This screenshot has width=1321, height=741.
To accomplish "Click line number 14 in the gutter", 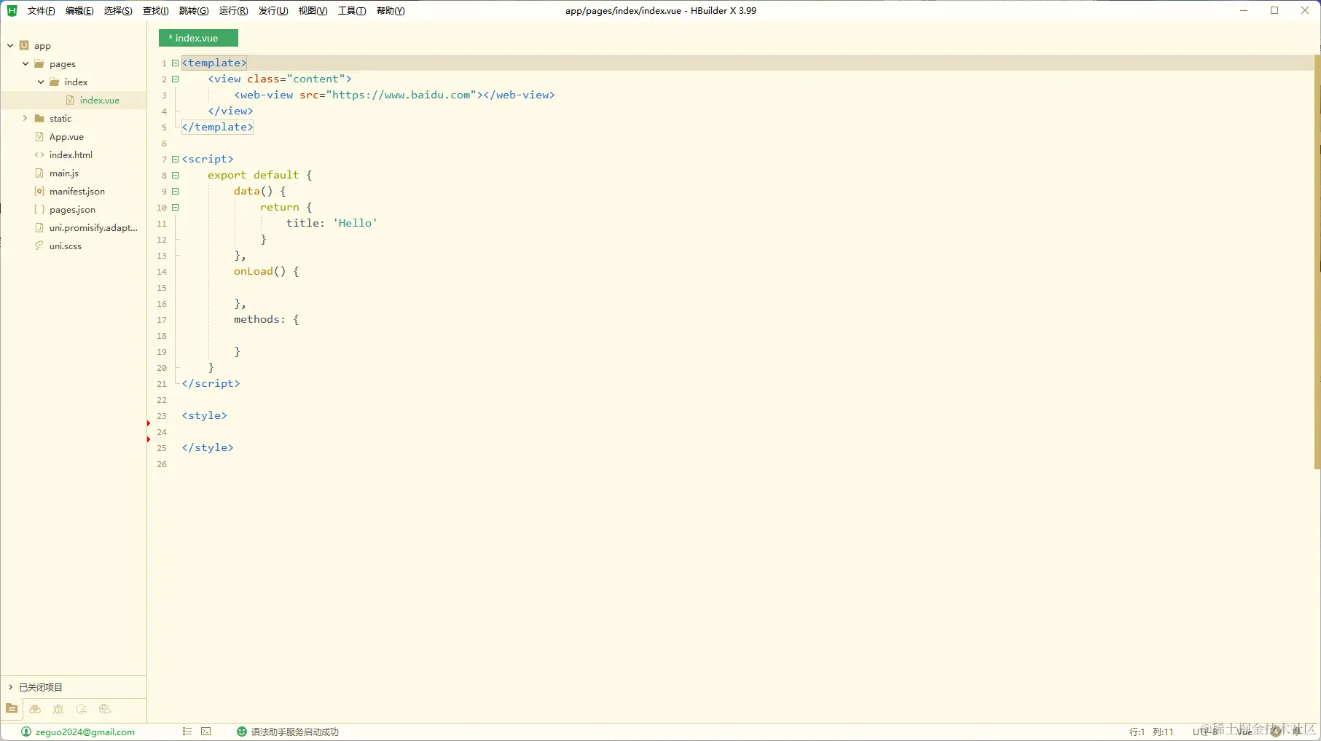I will (162, 272).
